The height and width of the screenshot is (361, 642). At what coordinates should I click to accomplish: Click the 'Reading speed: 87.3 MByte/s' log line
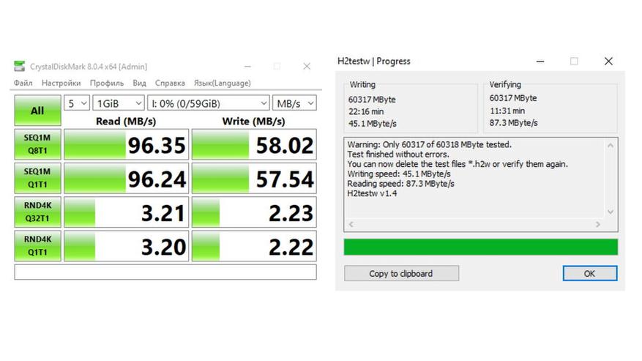tap(401, 184)
